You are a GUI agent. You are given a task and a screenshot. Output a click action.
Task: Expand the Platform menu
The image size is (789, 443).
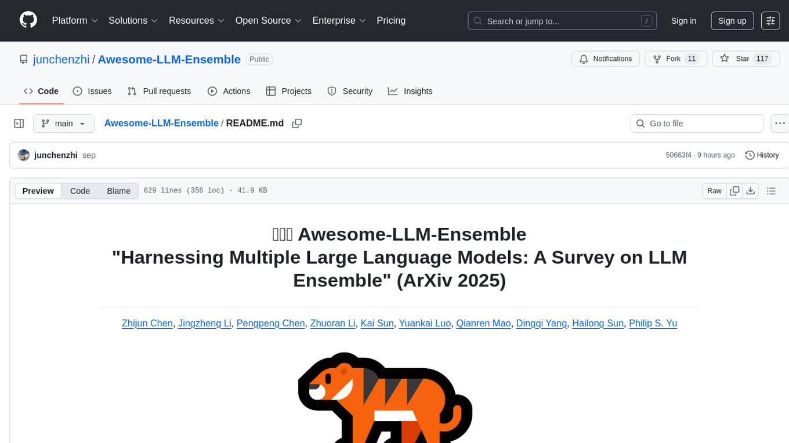(x=75, y=20)
